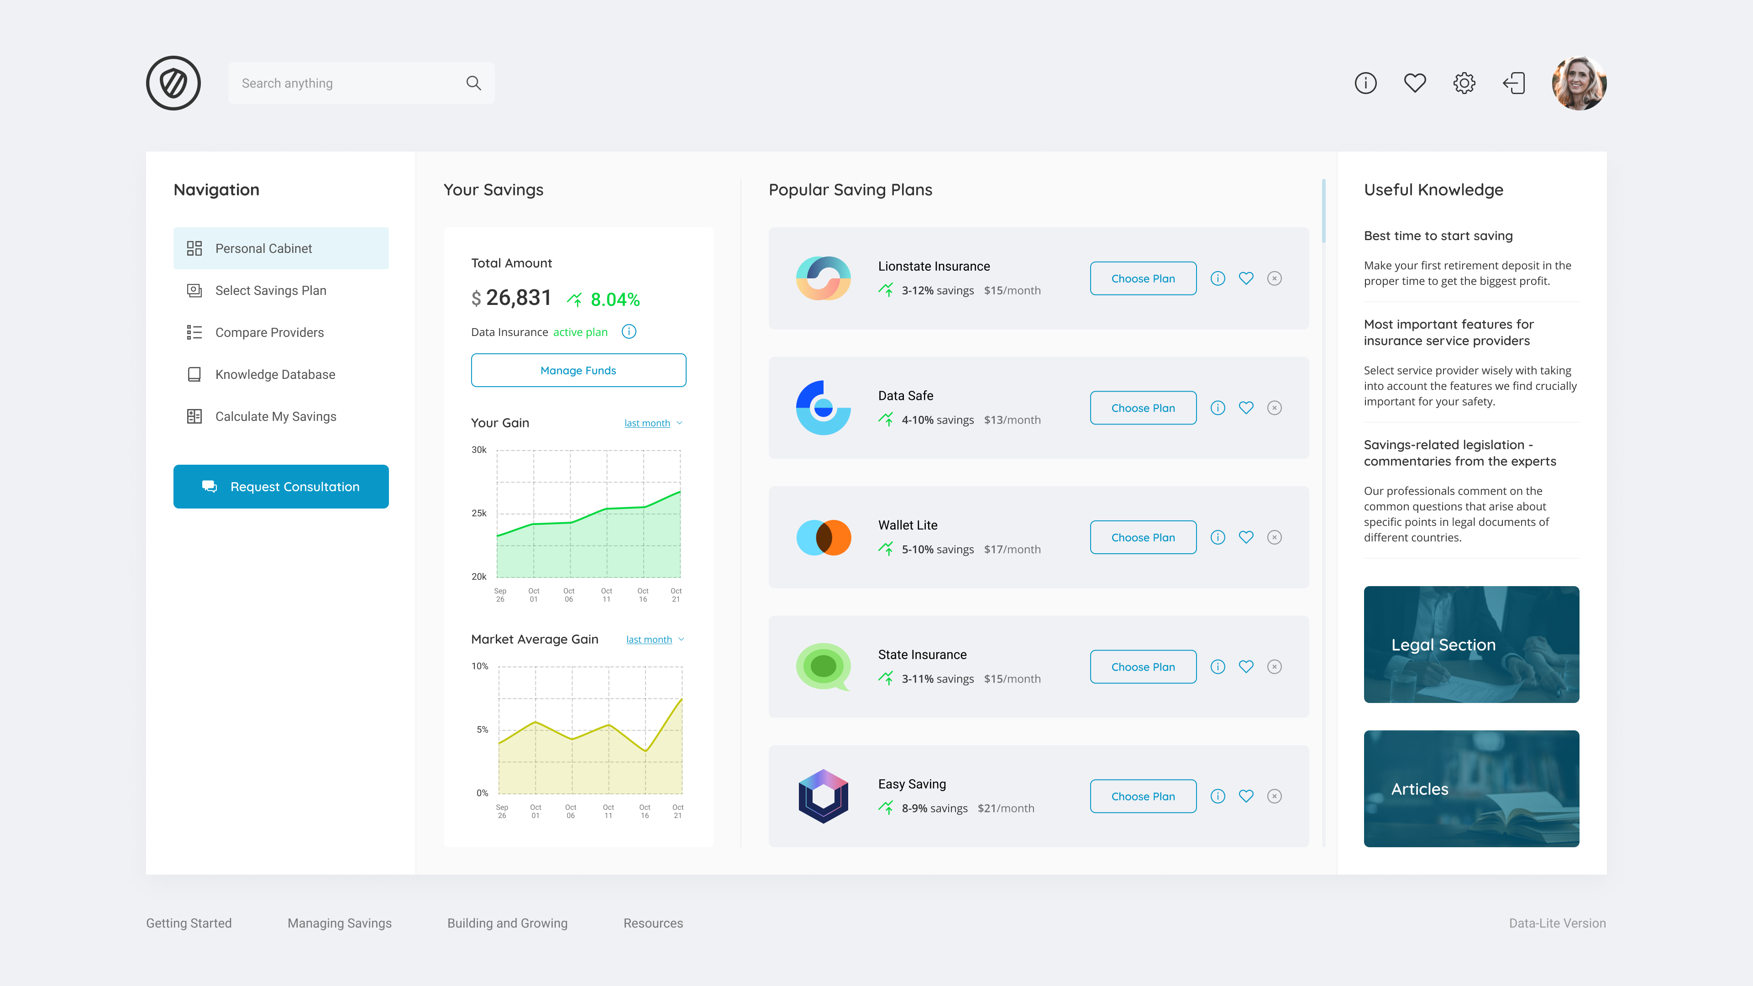Screen dimensions: 1753x986
Task: Click Choose Plan for State Insurance
Action: [1143, 667]
